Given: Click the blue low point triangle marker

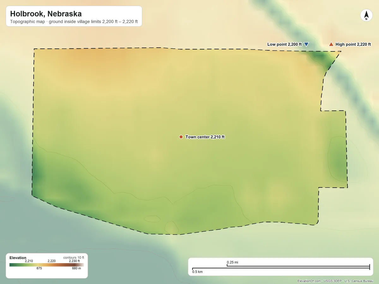Looking at the screenshot, I should 306,44.
